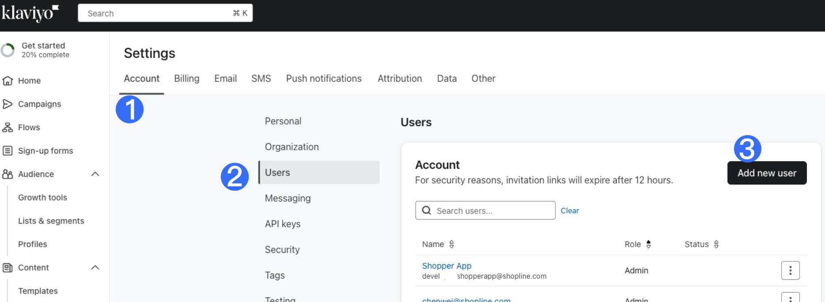Open Get started progress indicator
The height and width of the screenshot is (302, 825).
click(8, 50)
